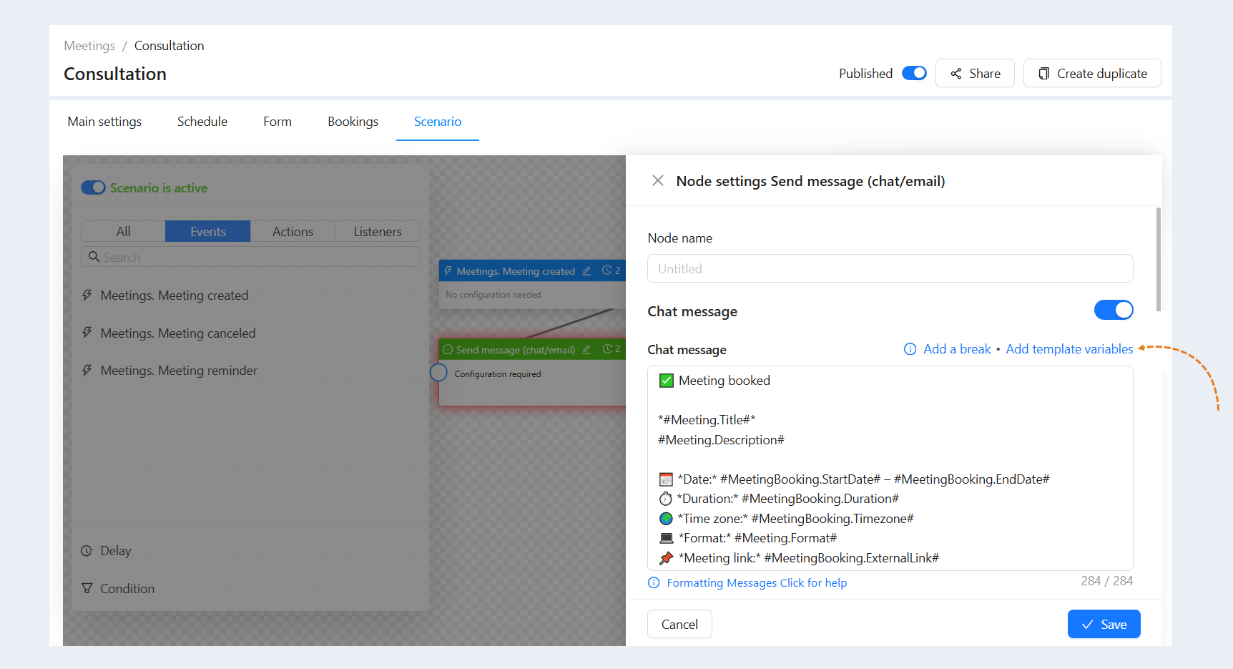Click the input connector circle on Send message node
This screenshot has width=1233, height=669.
tap(438, 373)
